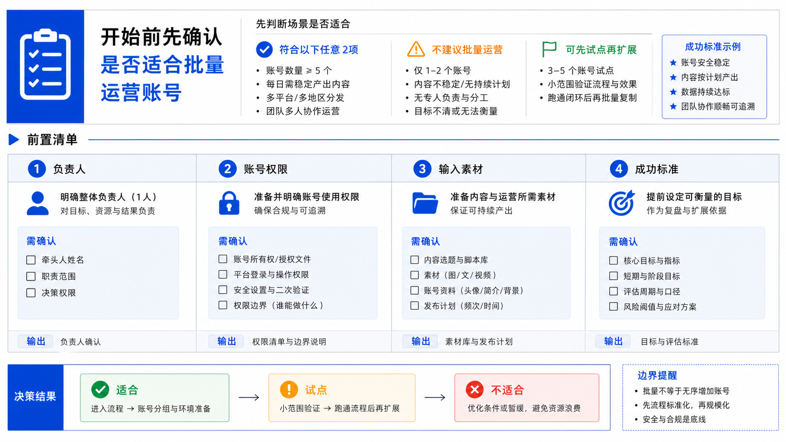
Task: Click the blue 决策结果 label block
Action: coord(35,397)
